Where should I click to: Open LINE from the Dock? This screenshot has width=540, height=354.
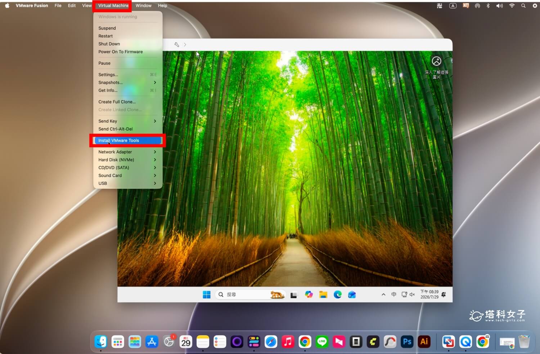pyautogui.click(x=322, y=341)
